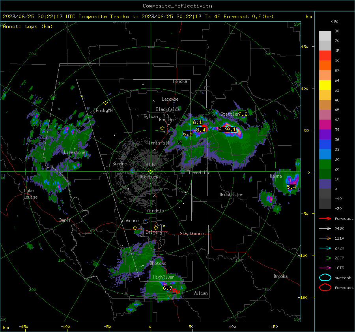The height and width of the screenshot is (332, 355).
Task: Click the dBZ legend heading
Action: (x=334, y=21)
